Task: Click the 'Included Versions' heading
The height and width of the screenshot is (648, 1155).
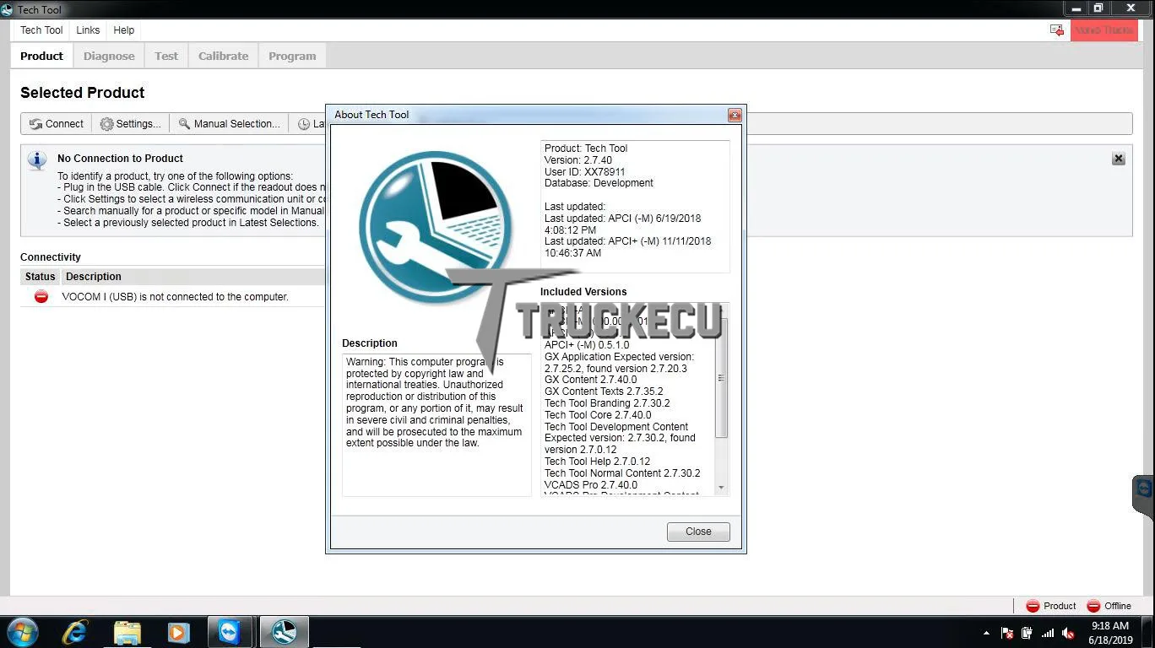Action: tap(583, 292)
